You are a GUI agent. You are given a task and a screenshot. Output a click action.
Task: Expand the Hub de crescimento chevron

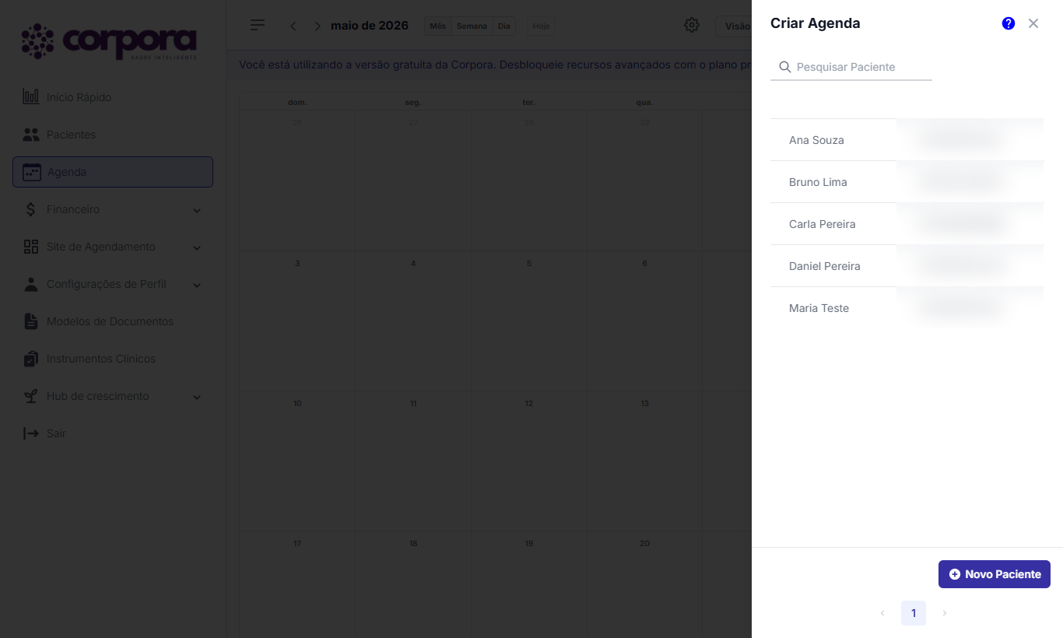[x=197, y=397]
